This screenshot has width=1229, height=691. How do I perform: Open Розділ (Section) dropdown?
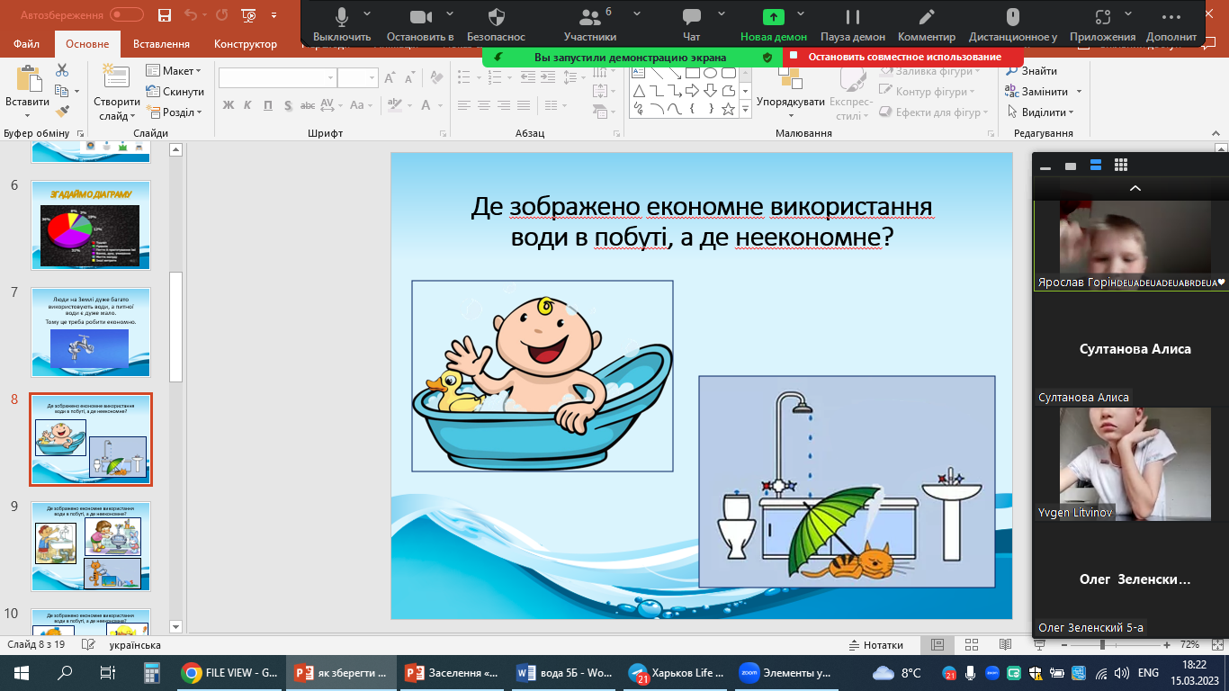(175, 112)
